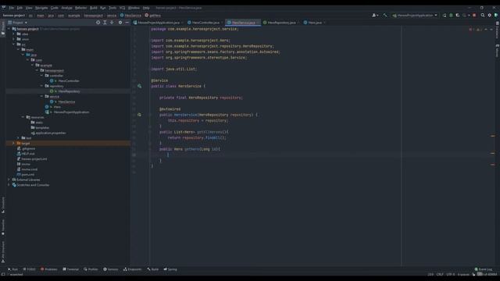Open IDE settings gear in top toolbar
500x281 pixels.
[x=490, y=16]
